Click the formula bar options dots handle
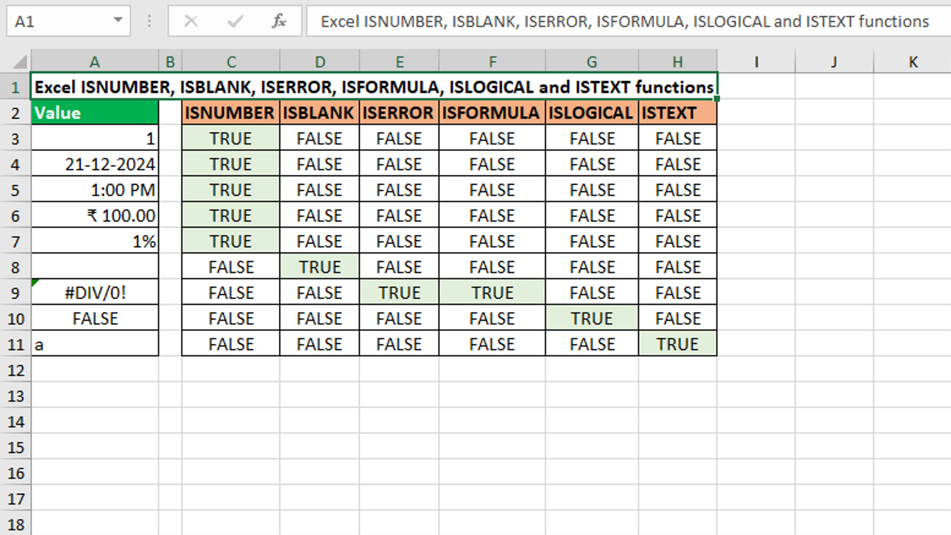The height and width of the screenshot is (535, 951). click(149, 21)
